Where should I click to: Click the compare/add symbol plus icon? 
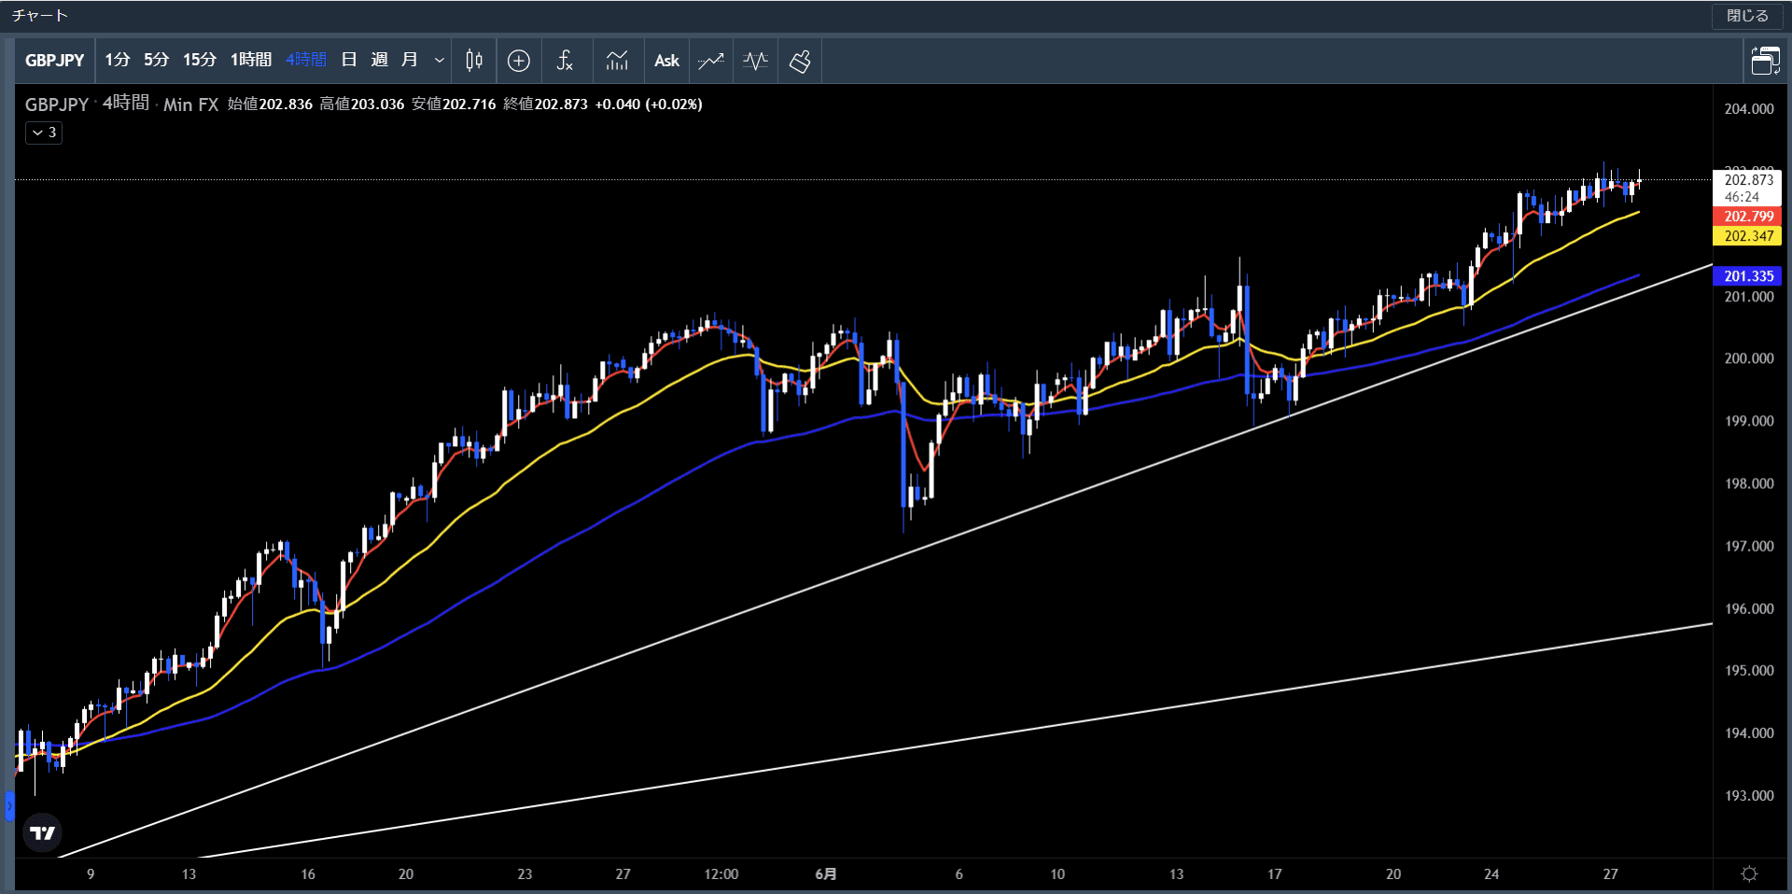coord(519,61)
